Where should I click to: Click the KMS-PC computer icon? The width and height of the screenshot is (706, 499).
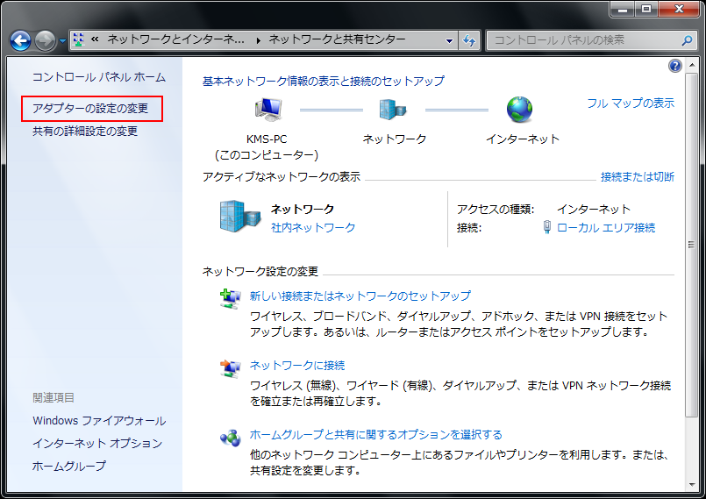tap(267, 110)
